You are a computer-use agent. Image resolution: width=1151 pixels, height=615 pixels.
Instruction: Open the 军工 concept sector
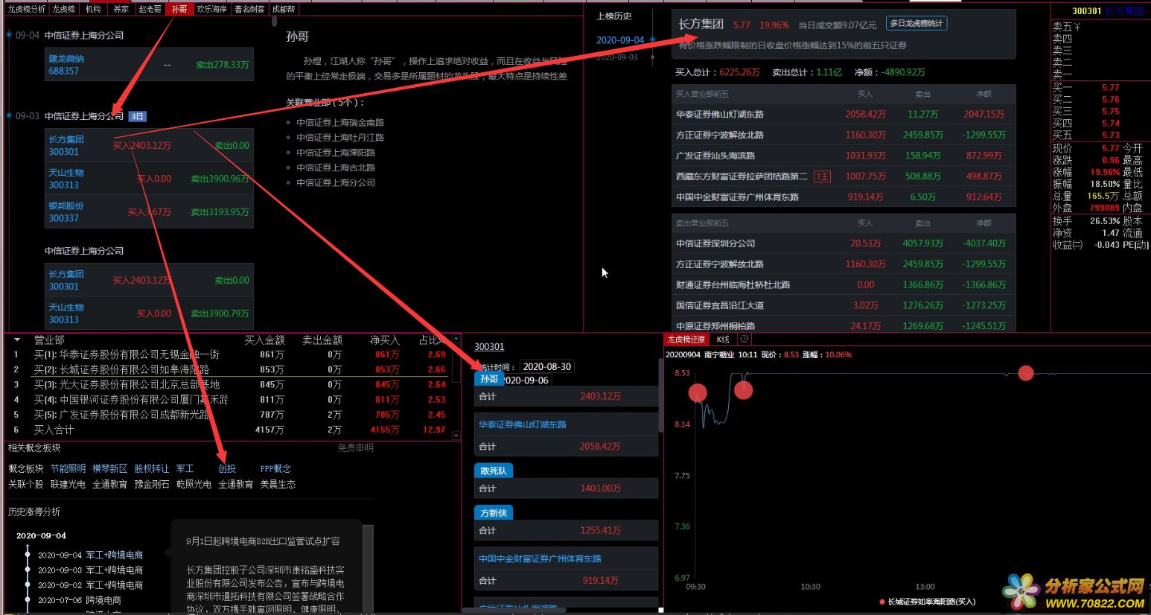[x=185, y=468]
